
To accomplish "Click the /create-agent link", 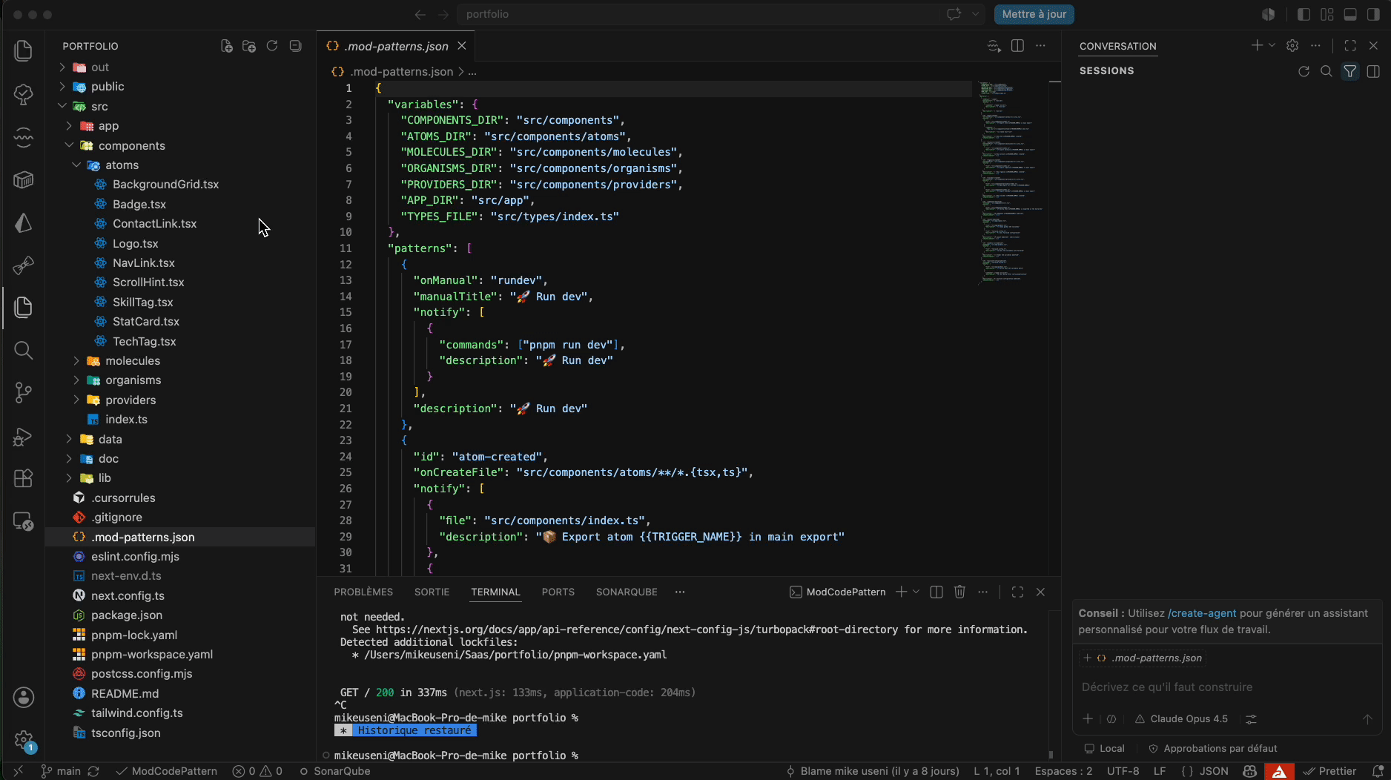I will coord(1202,613).
